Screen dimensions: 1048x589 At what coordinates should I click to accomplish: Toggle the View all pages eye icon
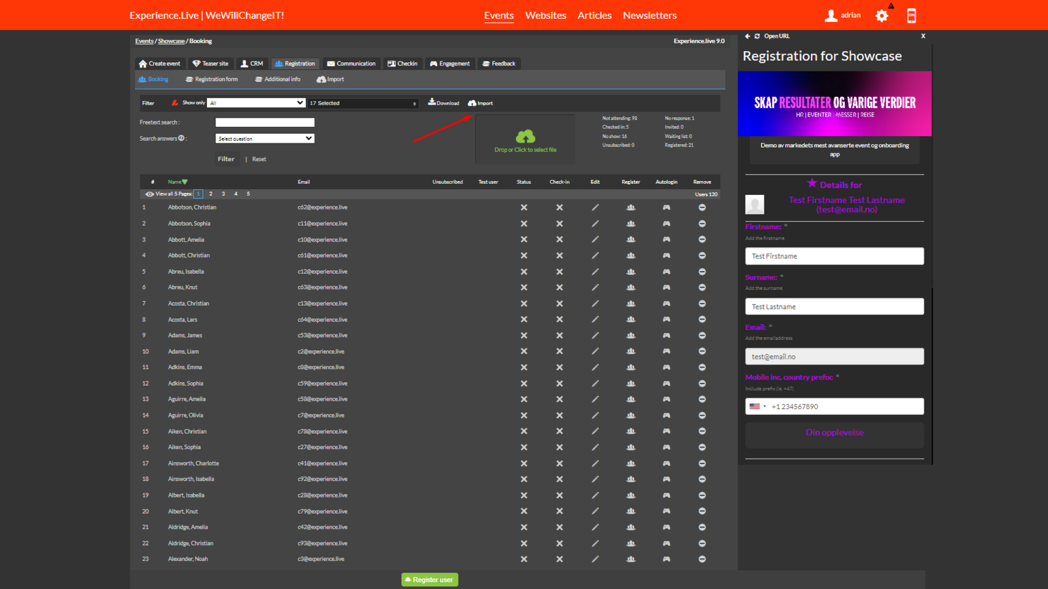(149, 194)
